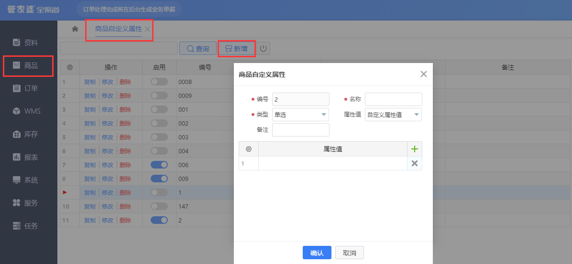Open the 资料 section in sidebar
572x264 pixels.
coord(25,42)
